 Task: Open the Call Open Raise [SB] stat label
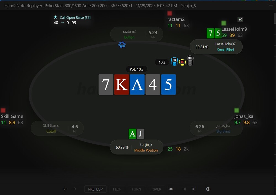(75, 17)
